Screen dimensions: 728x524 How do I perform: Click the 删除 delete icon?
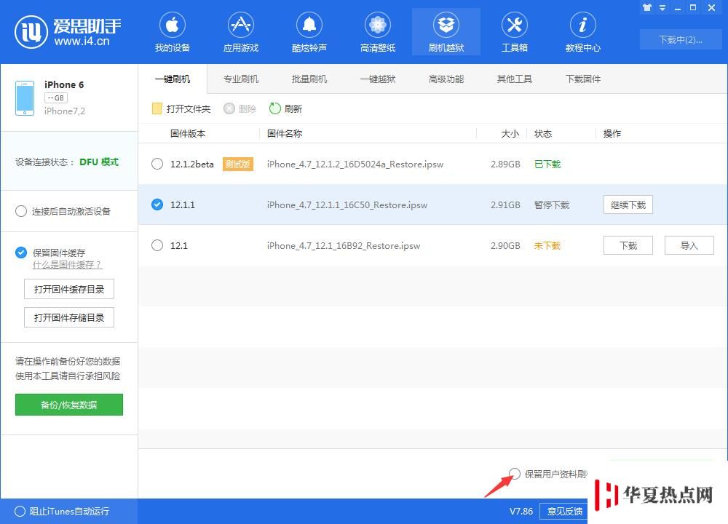[x=229, y=108]
